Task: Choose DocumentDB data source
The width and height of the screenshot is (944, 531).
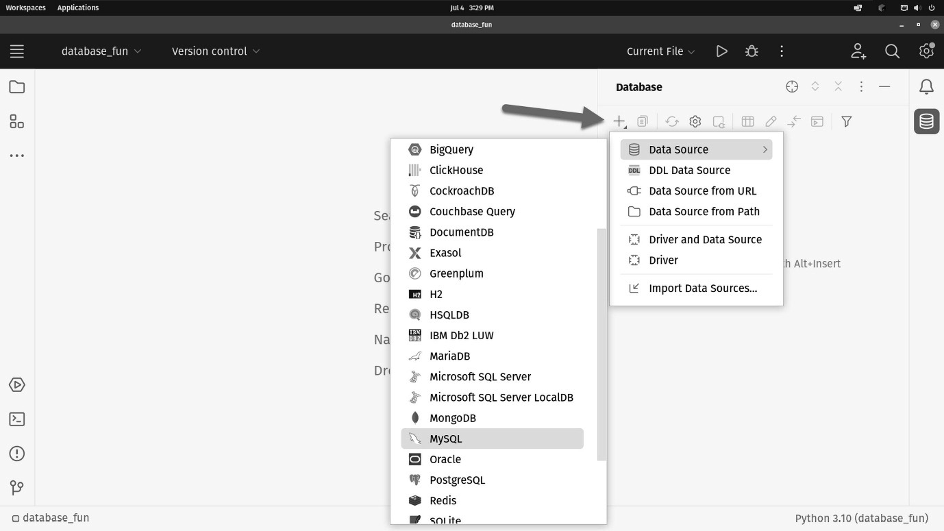Action: tap(493, 232)
